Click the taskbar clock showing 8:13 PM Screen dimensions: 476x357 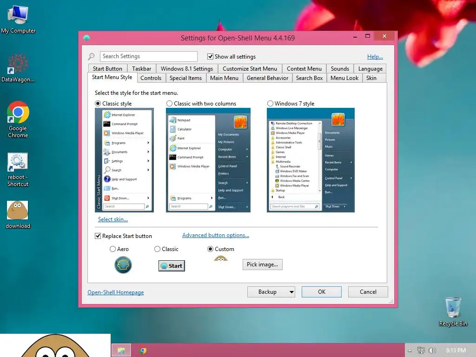(456, 350)
